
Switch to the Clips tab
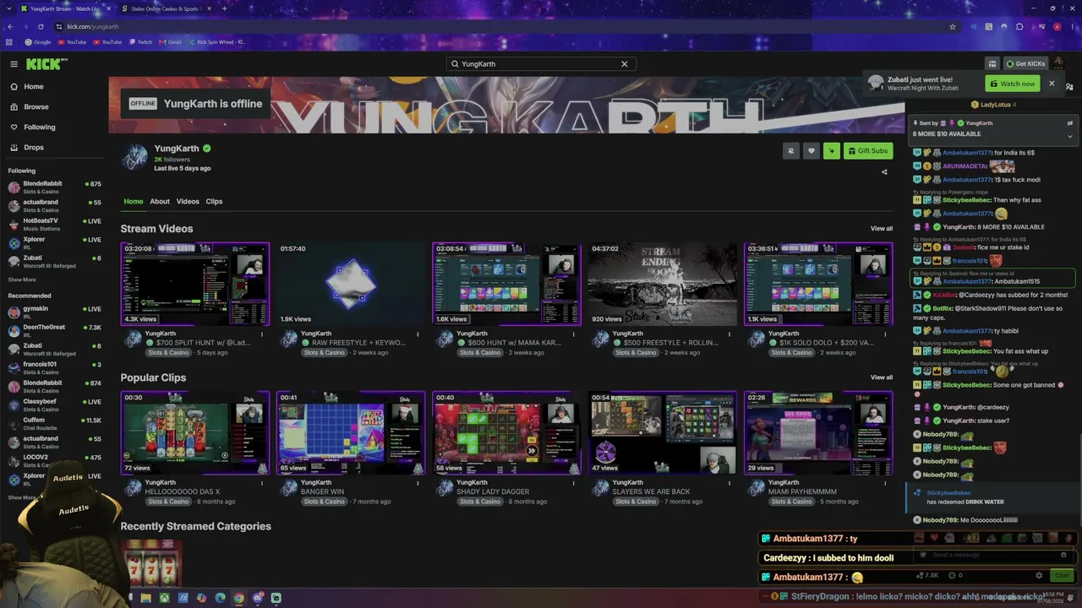point(214,202)
